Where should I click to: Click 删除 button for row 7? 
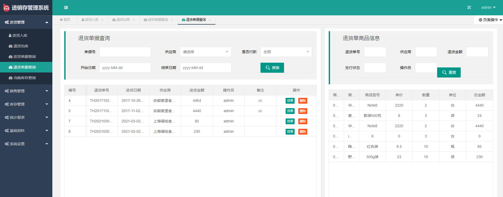coord(303,121)
